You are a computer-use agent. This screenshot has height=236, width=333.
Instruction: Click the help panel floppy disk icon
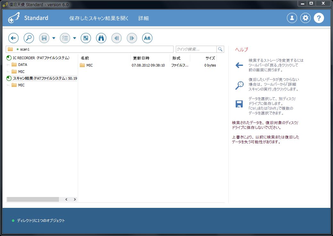239,104
